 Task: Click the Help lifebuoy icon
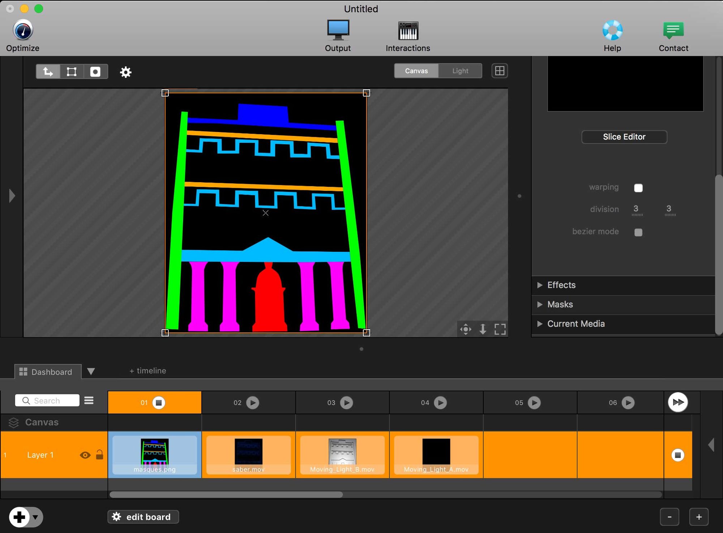[612, 30]
